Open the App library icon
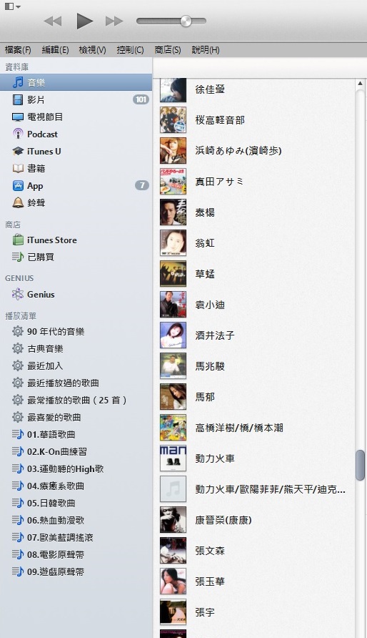The width and height of the screenshot is (367, 638). point(18,186)
